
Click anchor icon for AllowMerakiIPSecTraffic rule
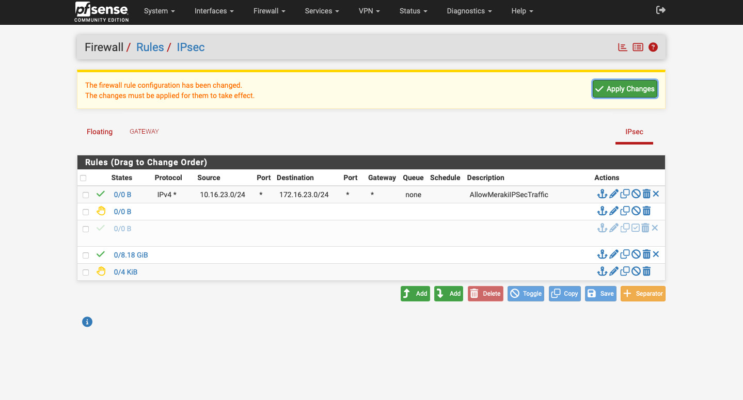click(x=602, y=195)
